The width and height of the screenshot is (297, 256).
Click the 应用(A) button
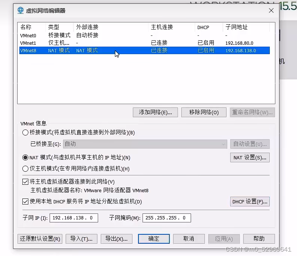(x=224, y=239)
